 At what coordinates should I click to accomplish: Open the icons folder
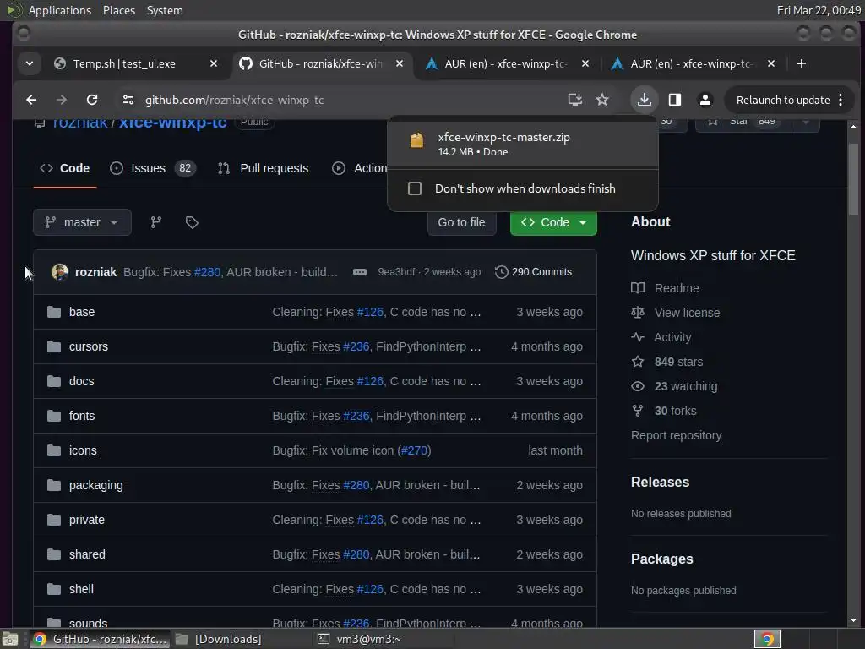[83, 450]
